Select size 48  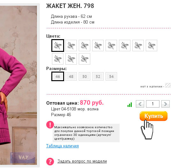(71, 76)
